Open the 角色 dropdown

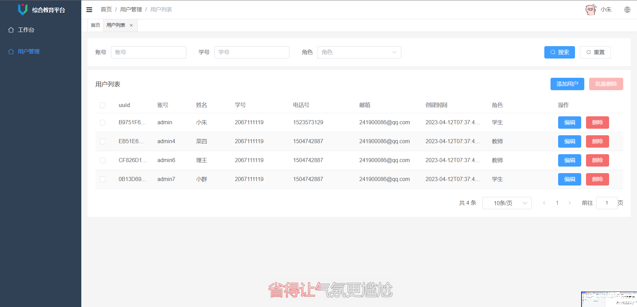359,52
